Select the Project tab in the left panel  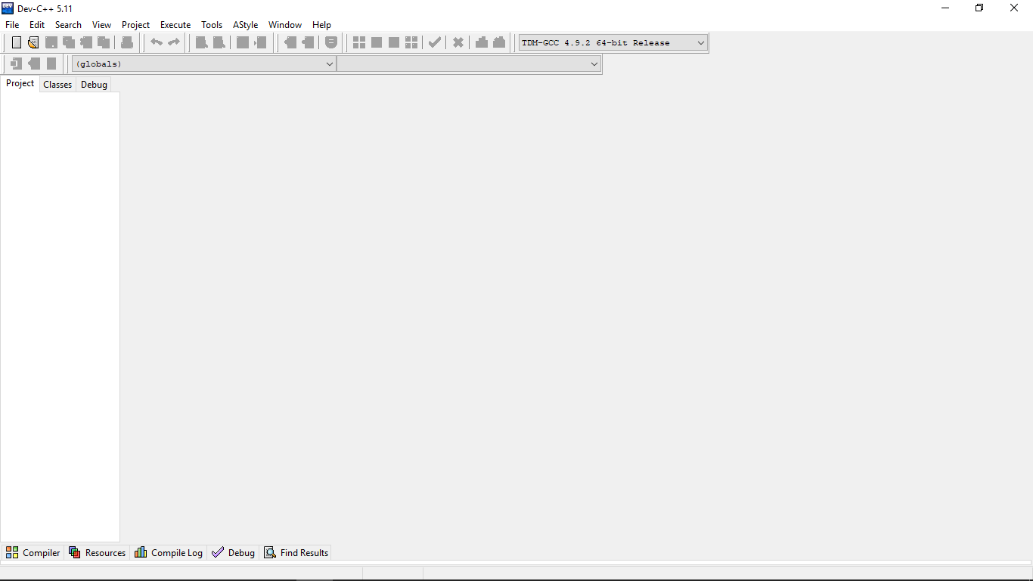coord(20,83)
